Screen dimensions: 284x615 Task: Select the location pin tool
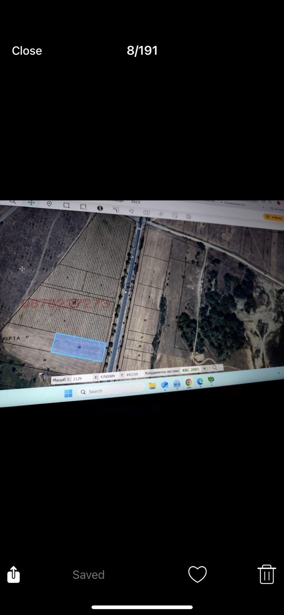click(x=49, y=204)
